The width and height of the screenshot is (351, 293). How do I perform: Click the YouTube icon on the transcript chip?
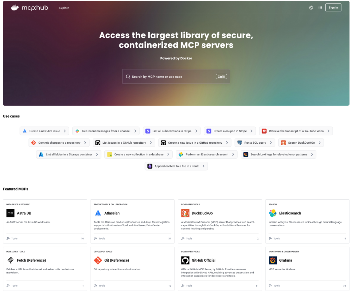point(264,131)
